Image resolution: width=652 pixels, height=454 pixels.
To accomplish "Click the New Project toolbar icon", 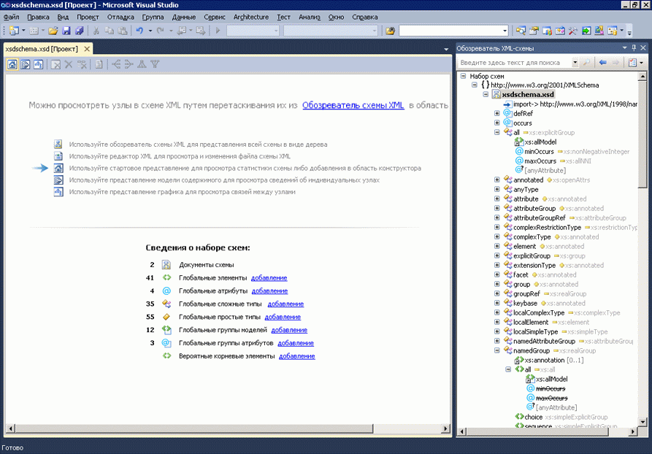I will tap(14, 31).
